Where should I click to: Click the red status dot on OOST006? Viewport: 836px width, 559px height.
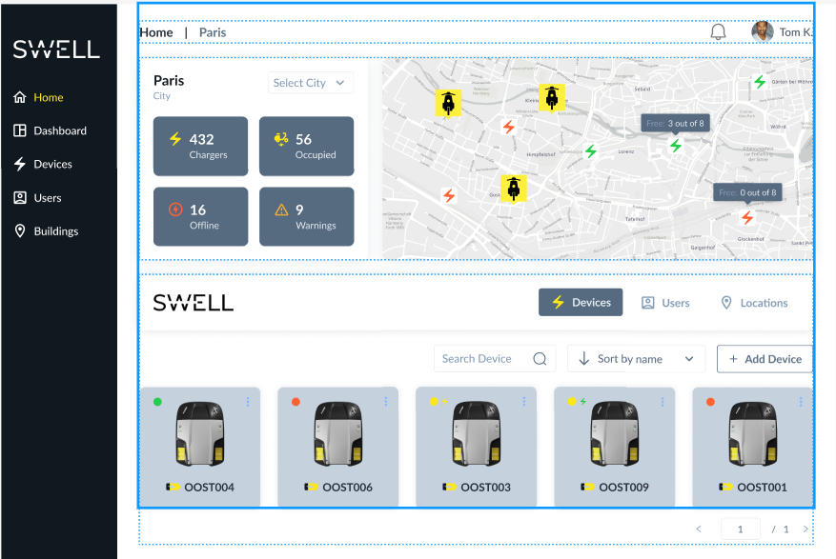click(296, 402)
